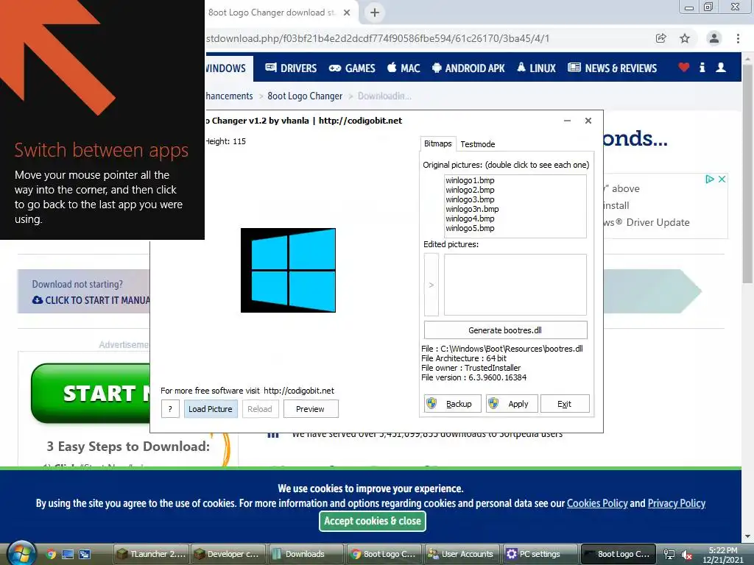
Task: Open the Privacy Policy link
Action: pyautogui.click(x=677, y=503)
